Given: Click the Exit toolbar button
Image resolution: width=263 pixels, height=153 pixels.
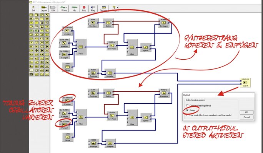Looking at the screenshot, I should pyautogui.click(x=33, y=9).
